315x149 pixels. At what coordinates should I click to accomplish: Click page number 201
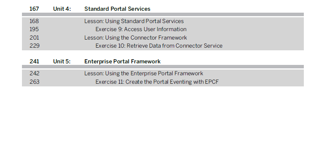point(34,38)
